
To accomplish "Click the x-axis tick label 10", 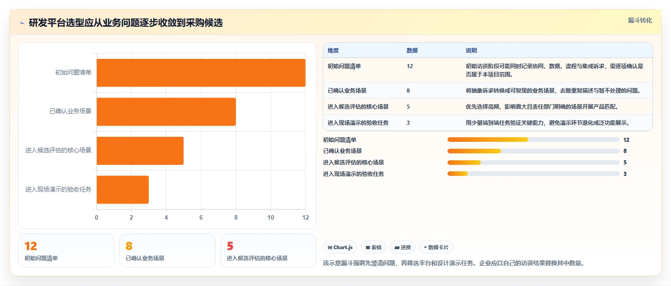I will [x=271, y=218].
